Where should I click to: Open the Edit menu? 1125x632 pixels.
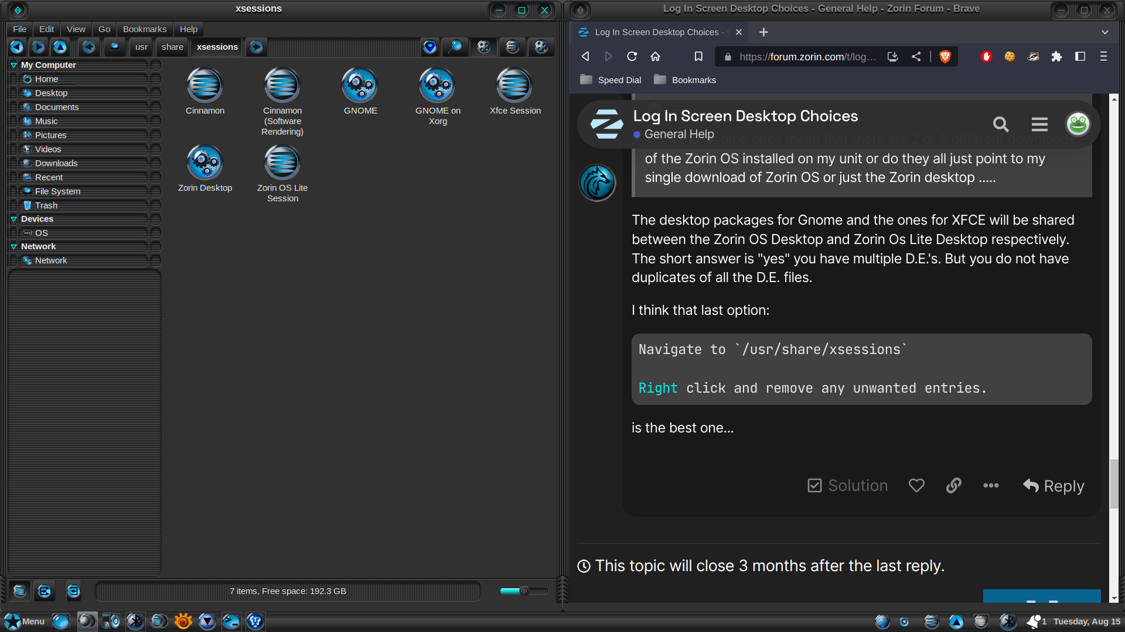pyautogui.click(x=46, y=29)
